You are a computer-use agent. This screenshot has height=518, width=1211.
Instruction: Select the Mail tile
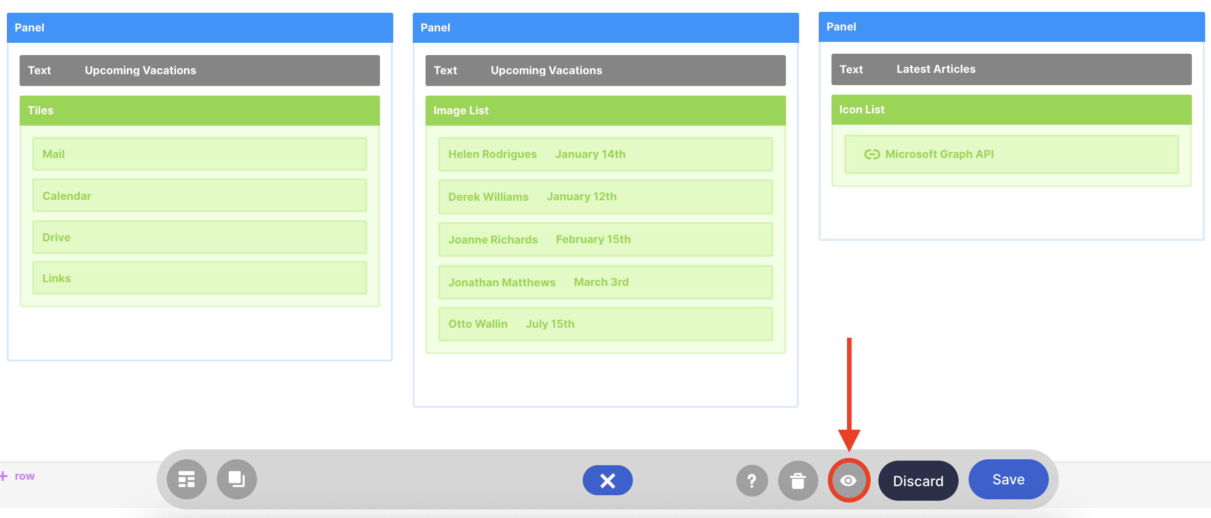pyautogui.click(x=199, y=154)
